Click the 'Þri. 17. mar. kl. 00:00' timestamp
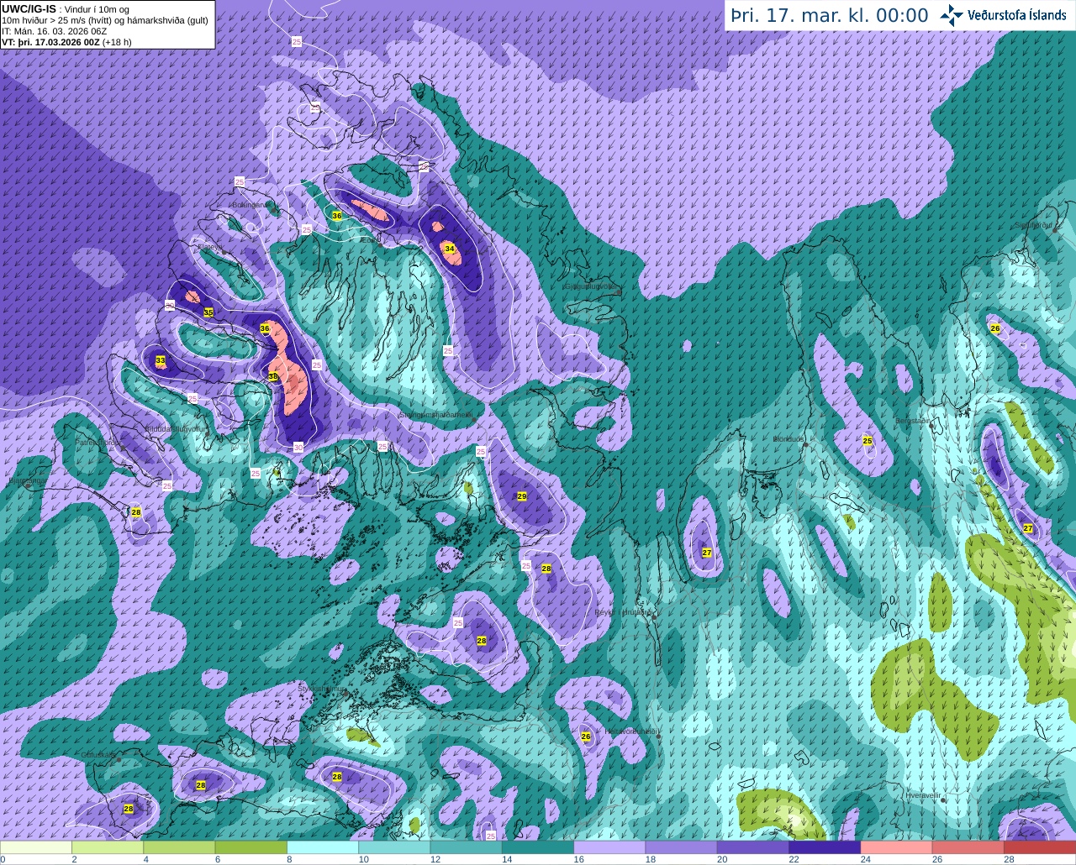 [830, 15]
